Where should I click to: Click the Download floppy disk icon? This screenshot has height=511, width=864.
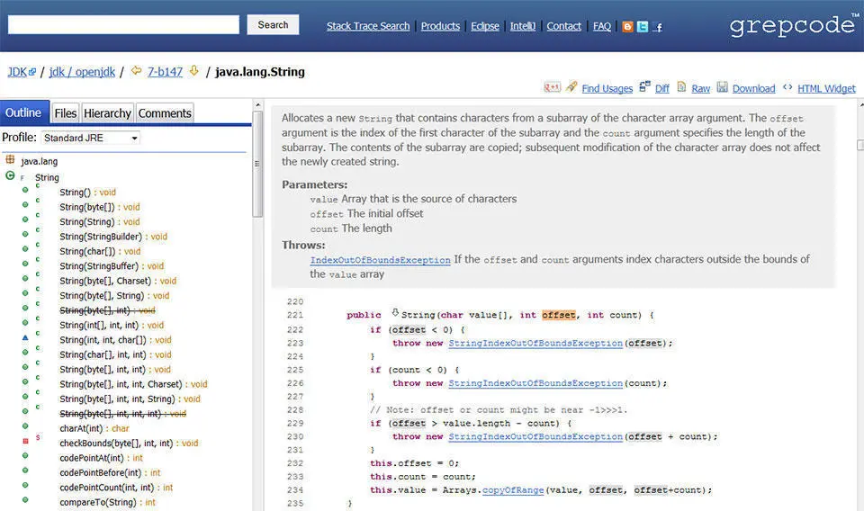coord(723,87)
